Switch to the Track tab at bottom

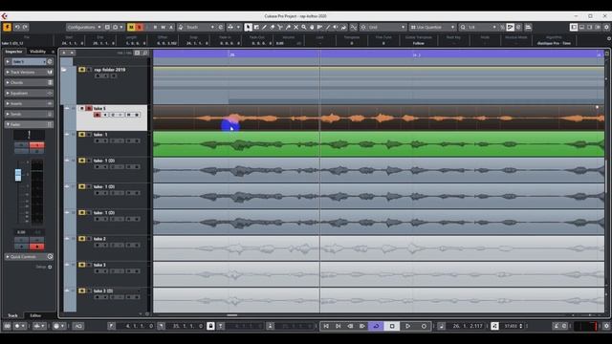click(x=12, y=315)
